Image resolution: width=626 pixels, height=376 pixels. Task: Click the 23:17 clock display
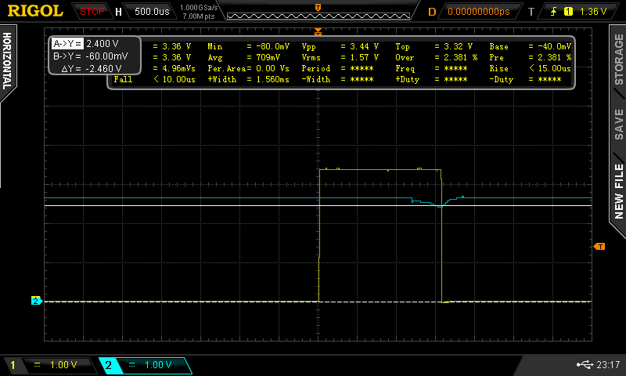608,365
